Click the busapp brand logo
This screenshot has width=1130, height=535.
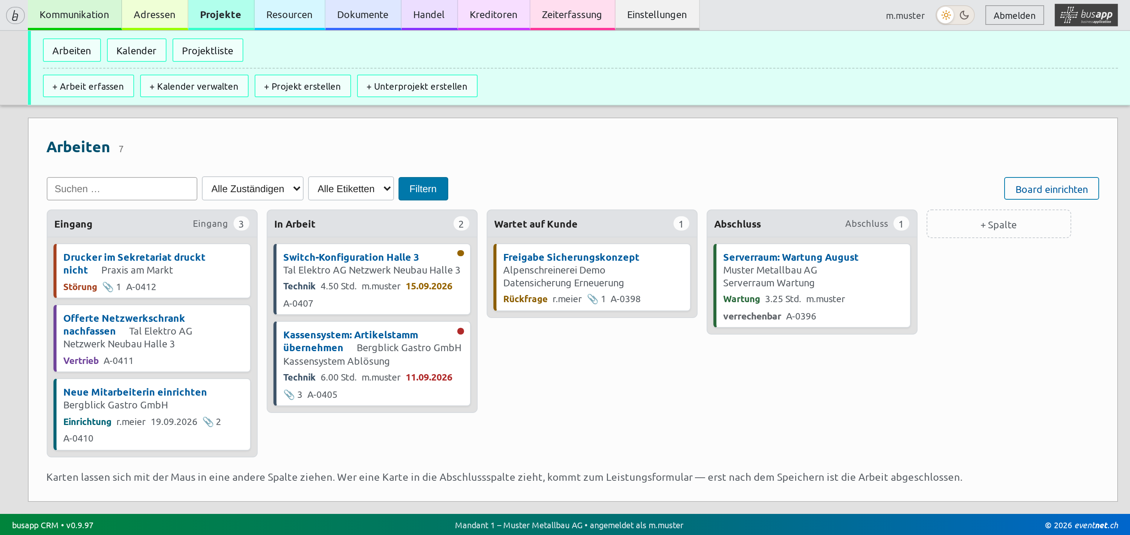click(1086, 15)
